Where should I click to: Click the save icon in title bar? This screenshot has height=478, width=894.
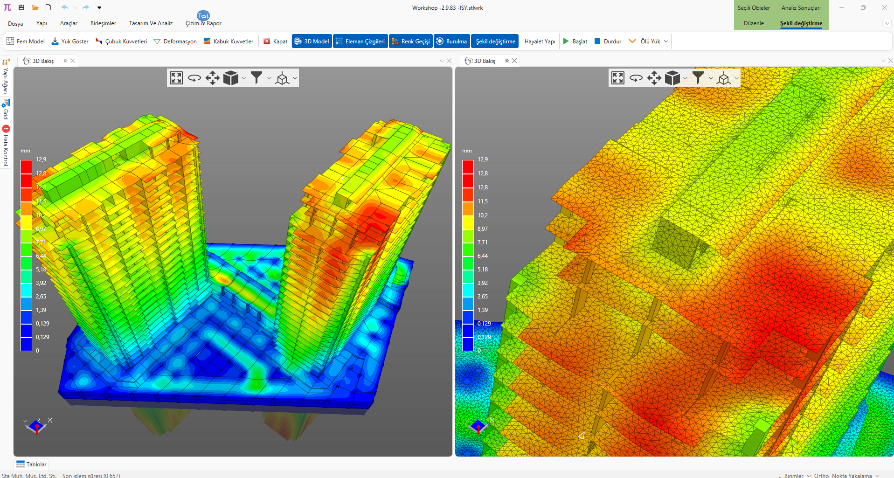coord(21,7)
